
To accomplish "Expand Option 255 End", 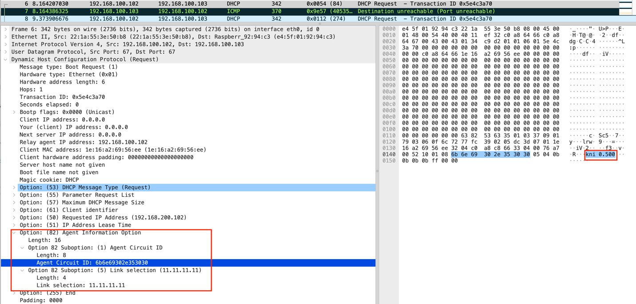I will [x=14, y=293].
